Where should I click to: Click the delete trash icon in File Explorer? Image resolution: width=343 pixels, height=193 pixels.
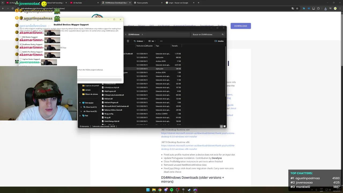pos(128,41)
